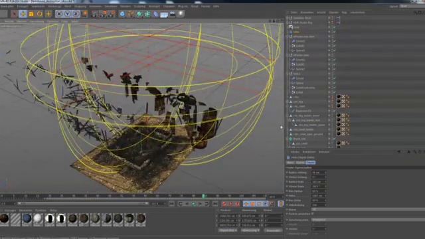
Task: Toggle the Punkte umdrehen checkbox
Action: (313, 214)
